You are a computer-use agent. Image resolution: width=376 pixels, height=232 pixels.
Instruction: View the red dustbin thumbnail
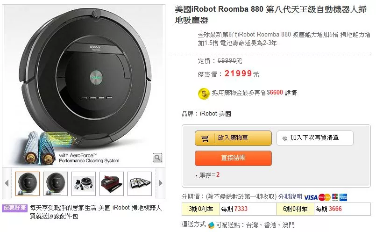coord(112,183)
